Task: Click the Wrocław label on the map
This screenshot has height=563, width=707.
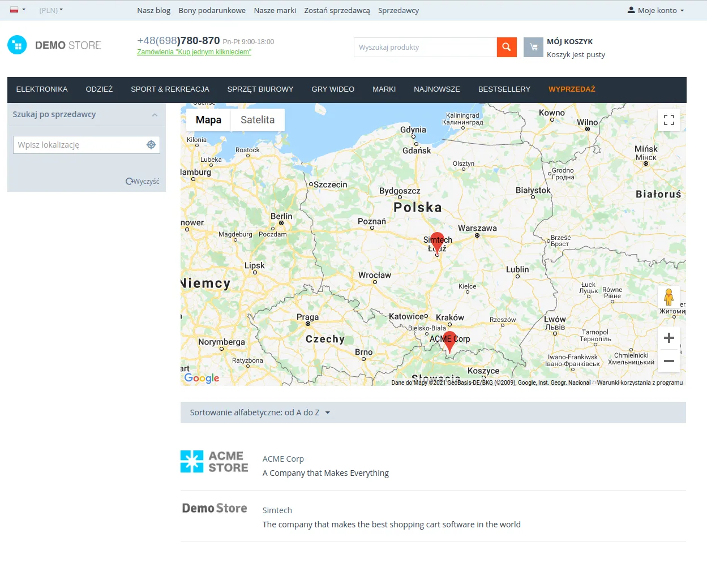Action: (x=375, y=275)
